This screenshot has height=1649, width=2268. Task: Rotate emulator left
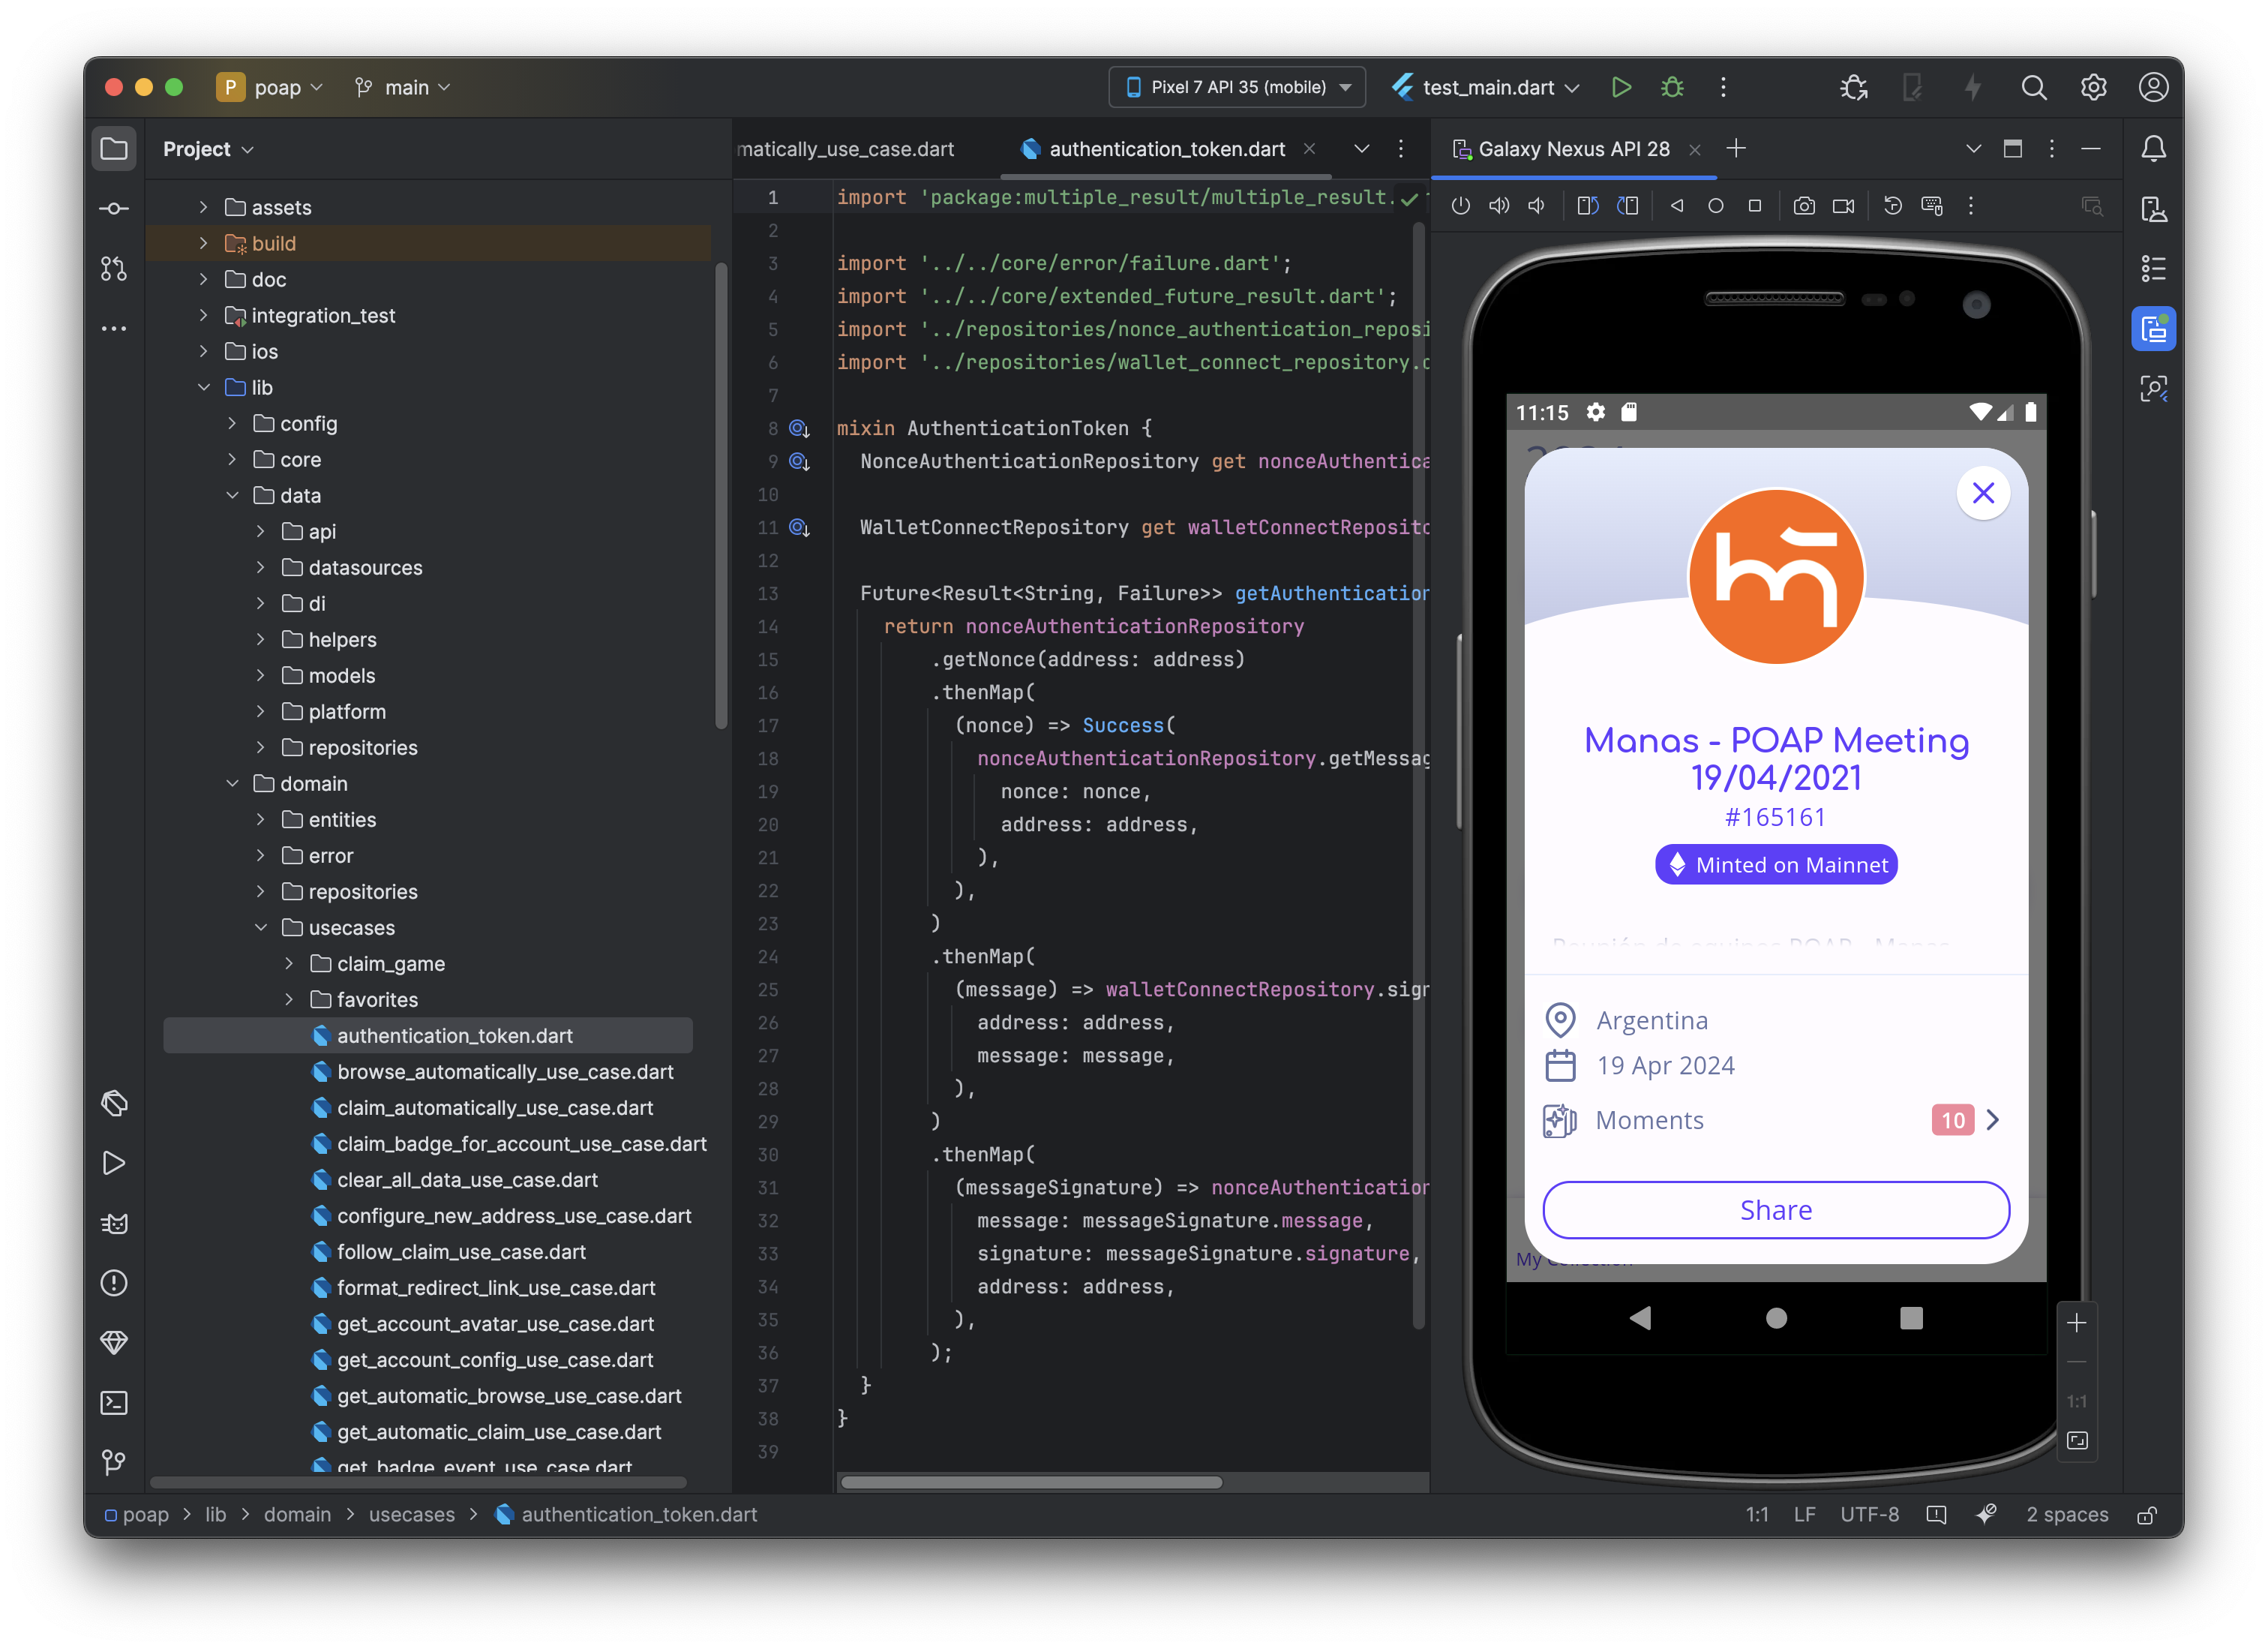[x=1587, y=206]
